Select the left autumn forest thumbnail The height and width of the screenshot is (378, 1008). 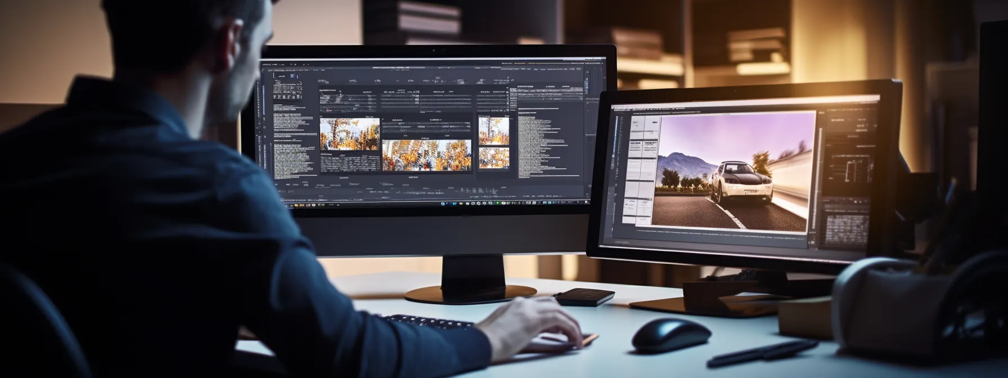point(349,134)
